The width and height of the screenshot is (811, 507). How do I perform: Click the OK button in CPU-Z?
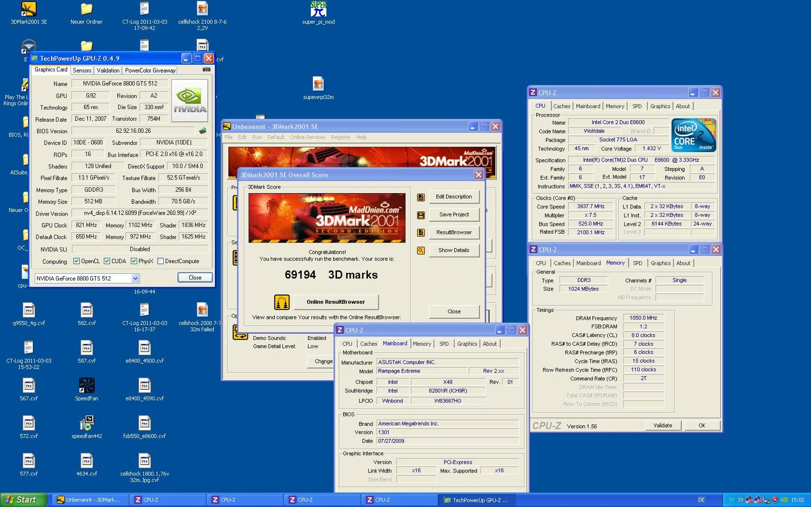(702, 425)
